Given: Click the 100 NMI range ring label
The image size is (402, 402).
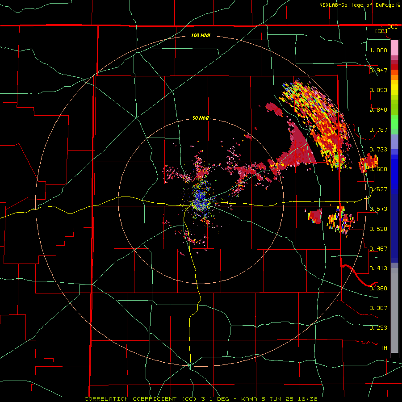Looking at the screenshot, I should coord(201,35).
